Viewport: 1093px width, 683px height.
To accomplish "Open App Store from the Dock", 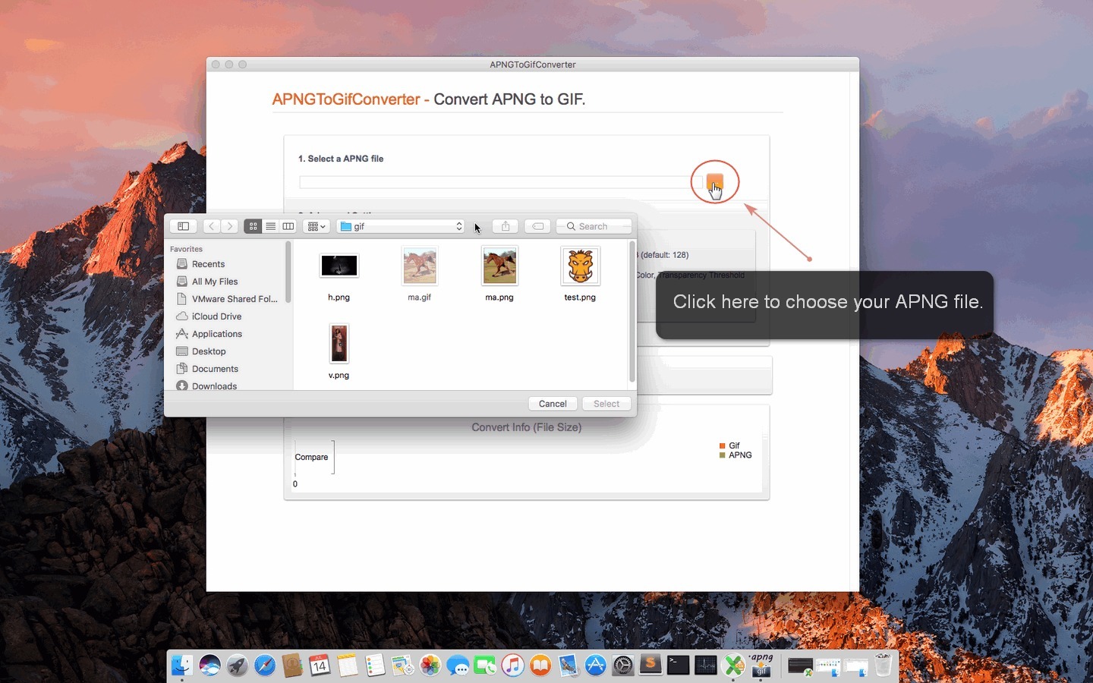I will [596, 666].
